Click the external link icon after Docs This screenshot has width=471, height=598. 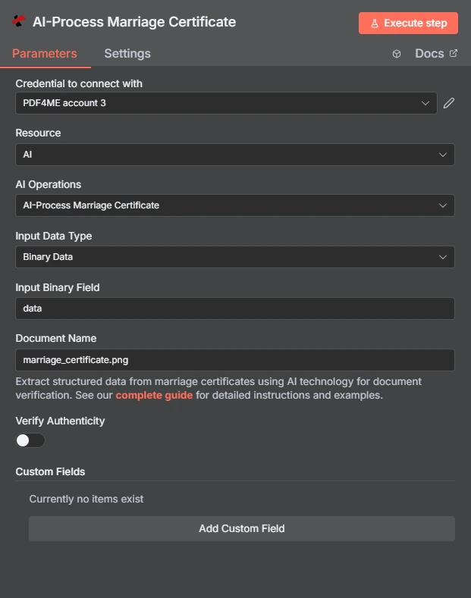454,53
